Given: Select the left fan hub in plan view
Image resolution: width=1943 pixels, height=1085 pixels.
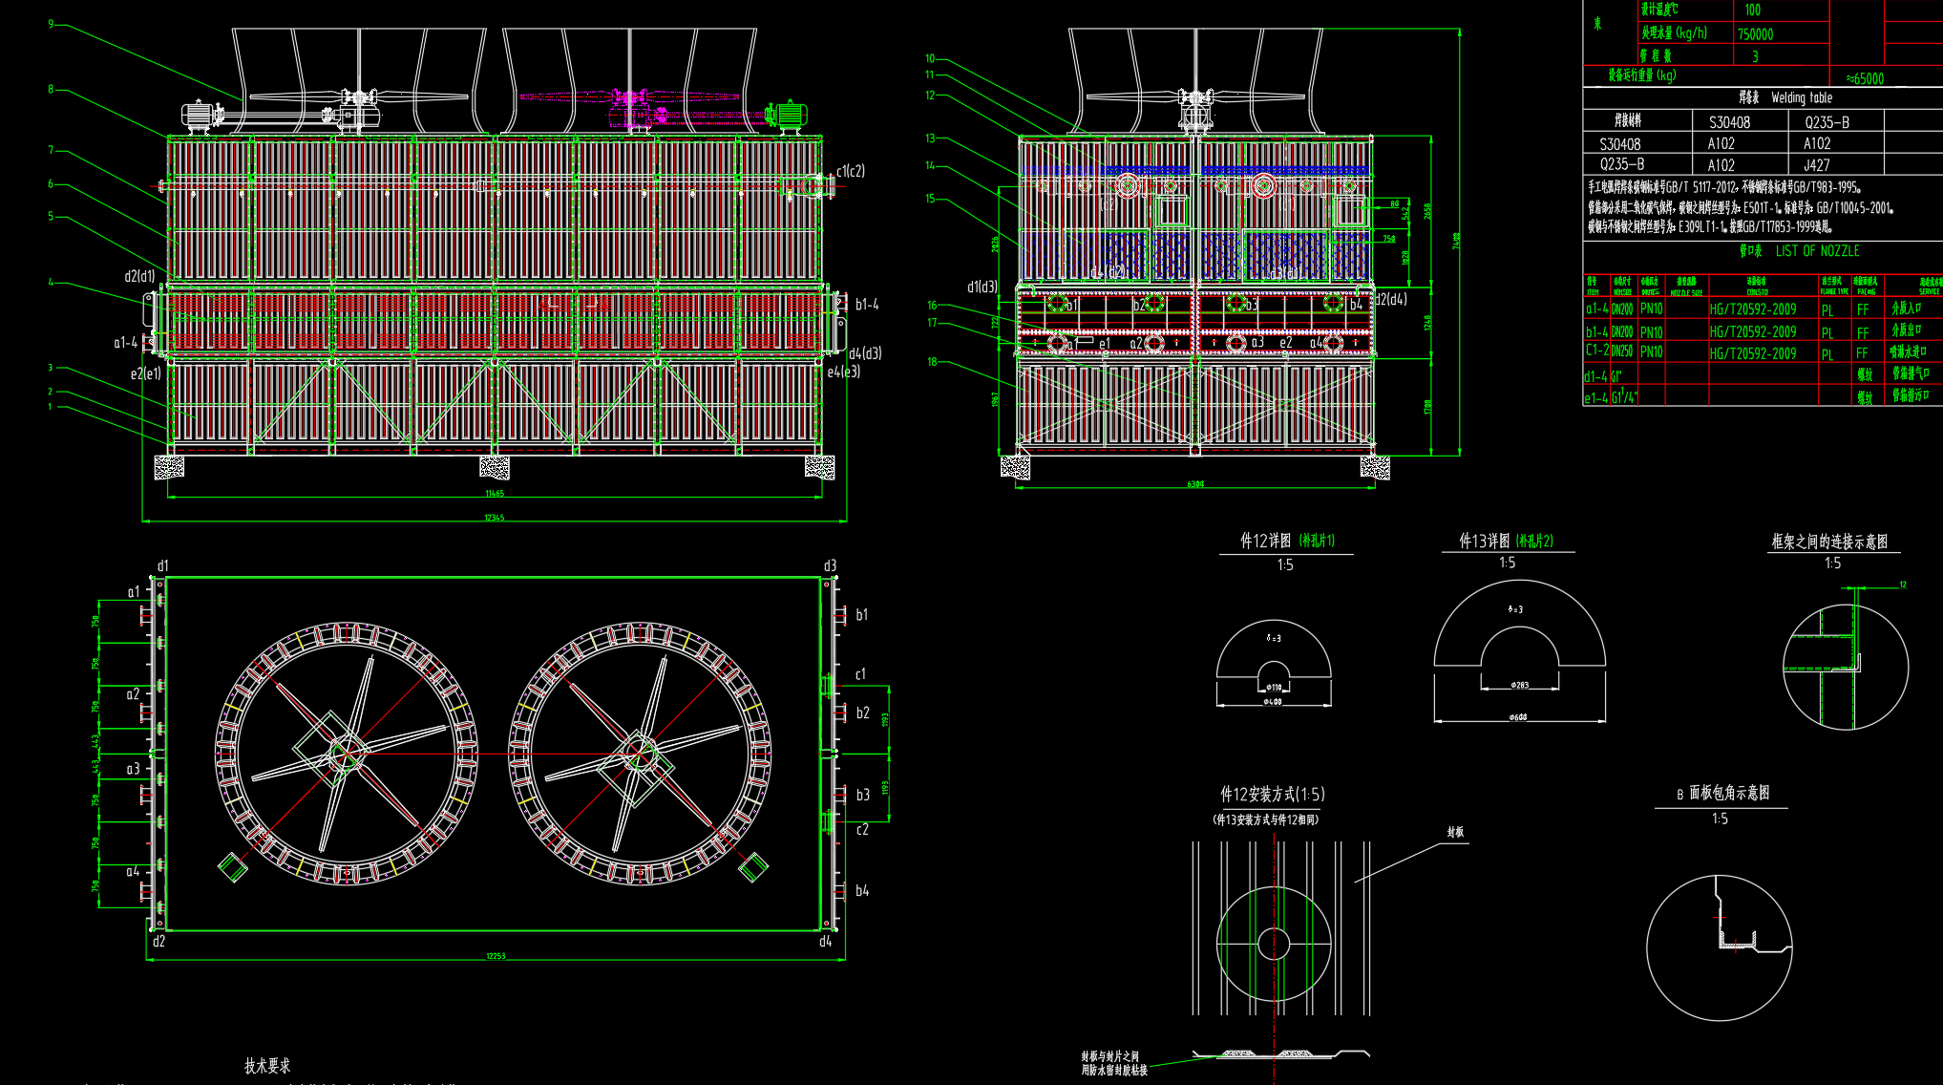Looking at the screenshot, I should pos(345,754).
